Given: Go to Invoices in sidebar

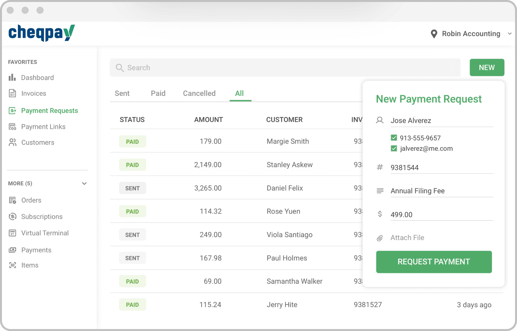Looking at the screenshot, I should 34,93.
